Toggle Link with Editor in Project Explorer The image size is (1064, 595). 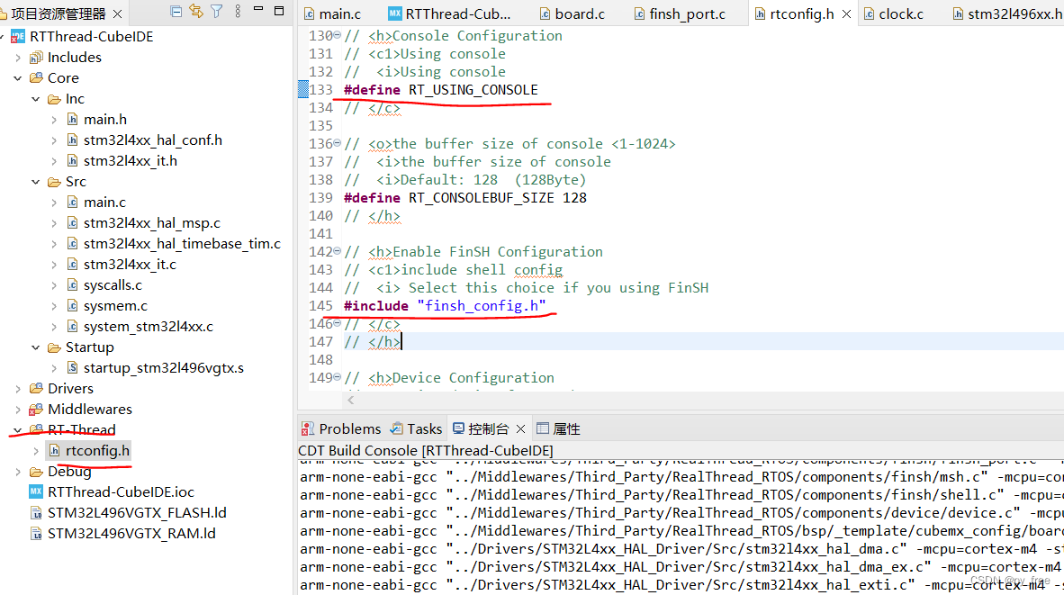196,10
